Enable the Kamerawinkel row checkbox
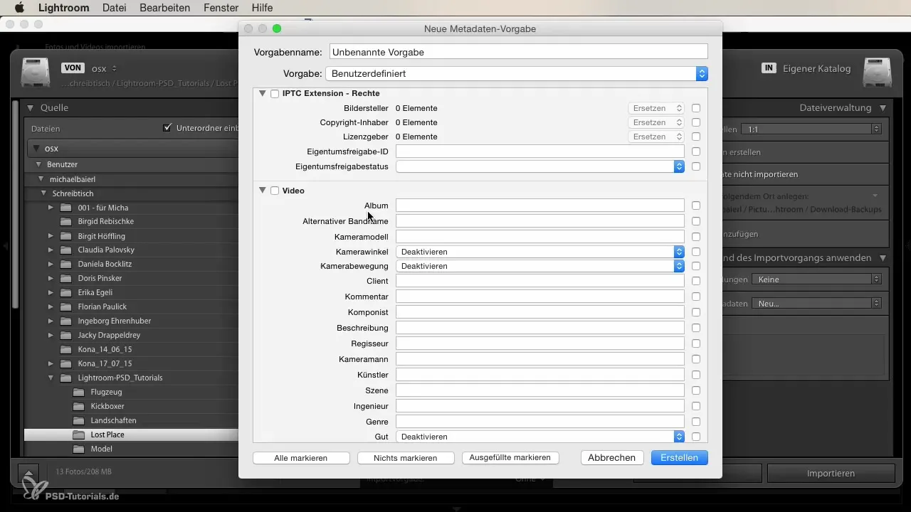This screenshot has height=512, width=911. (696, 252)
